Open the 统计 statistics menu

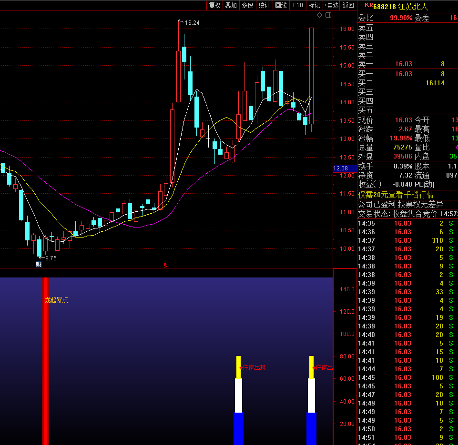264,5
